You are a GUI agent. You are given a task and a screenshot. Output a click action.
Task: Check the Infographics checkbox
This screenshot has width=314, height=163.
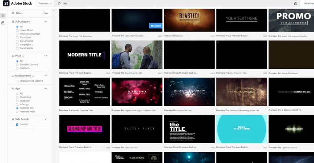click(x=17, y=45)
